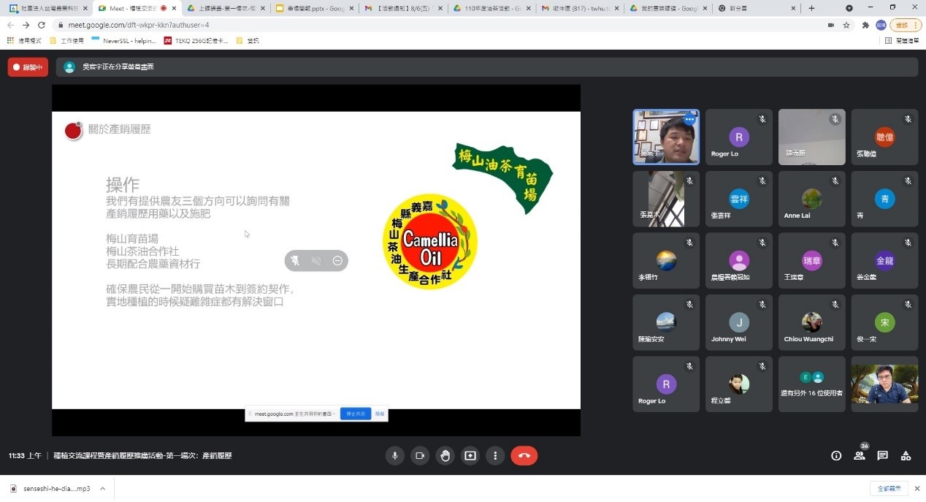Click the show all downloads button

point(889,488)
